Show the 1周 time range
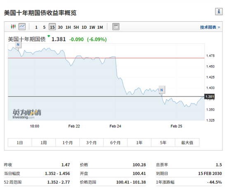Screen dimensions: 227x189 click(44, 143)
